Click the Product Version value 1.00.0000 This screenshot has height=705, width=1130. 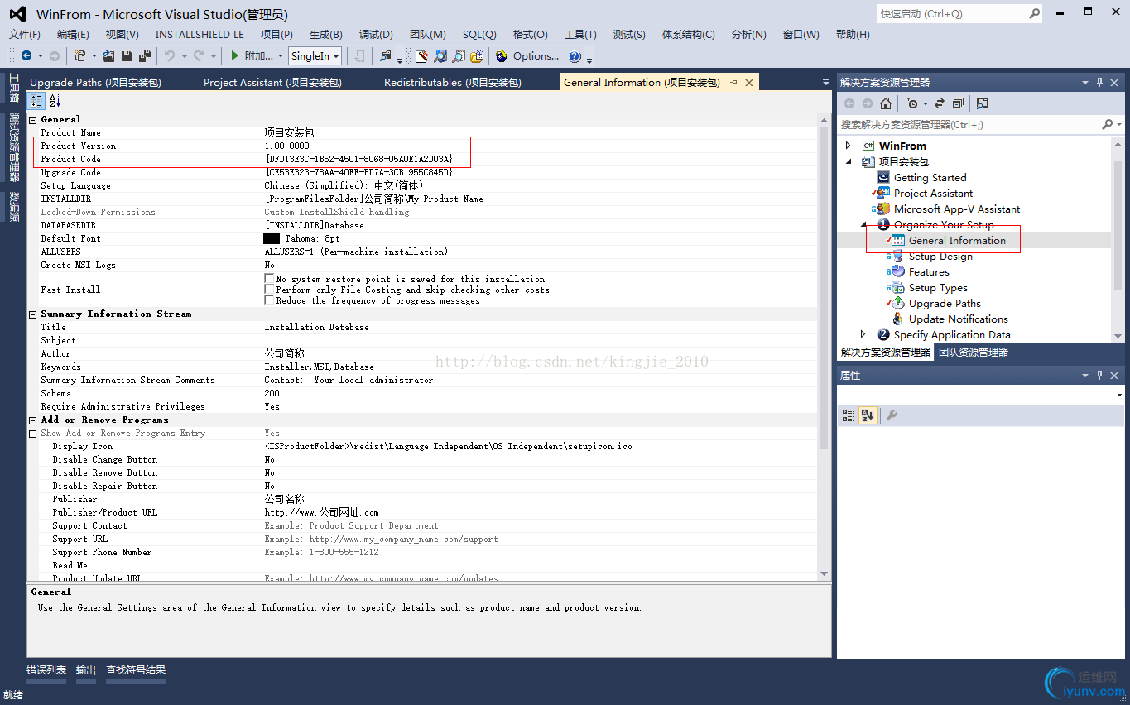tap(286, 146)
